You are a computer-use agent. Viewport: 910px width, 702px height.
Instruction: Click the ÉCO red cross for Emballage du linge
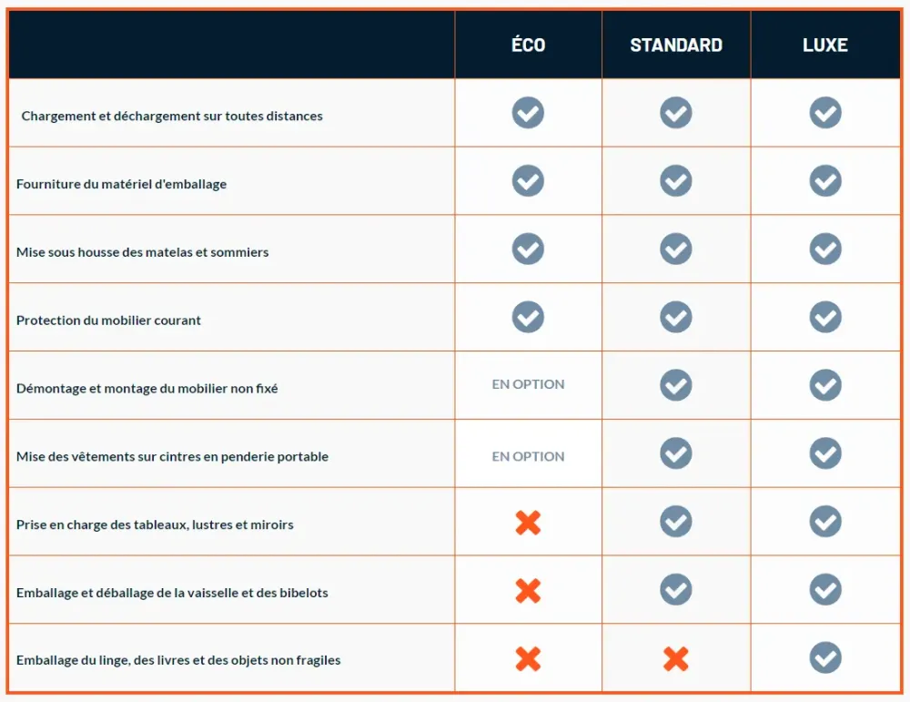coord(528,658)
